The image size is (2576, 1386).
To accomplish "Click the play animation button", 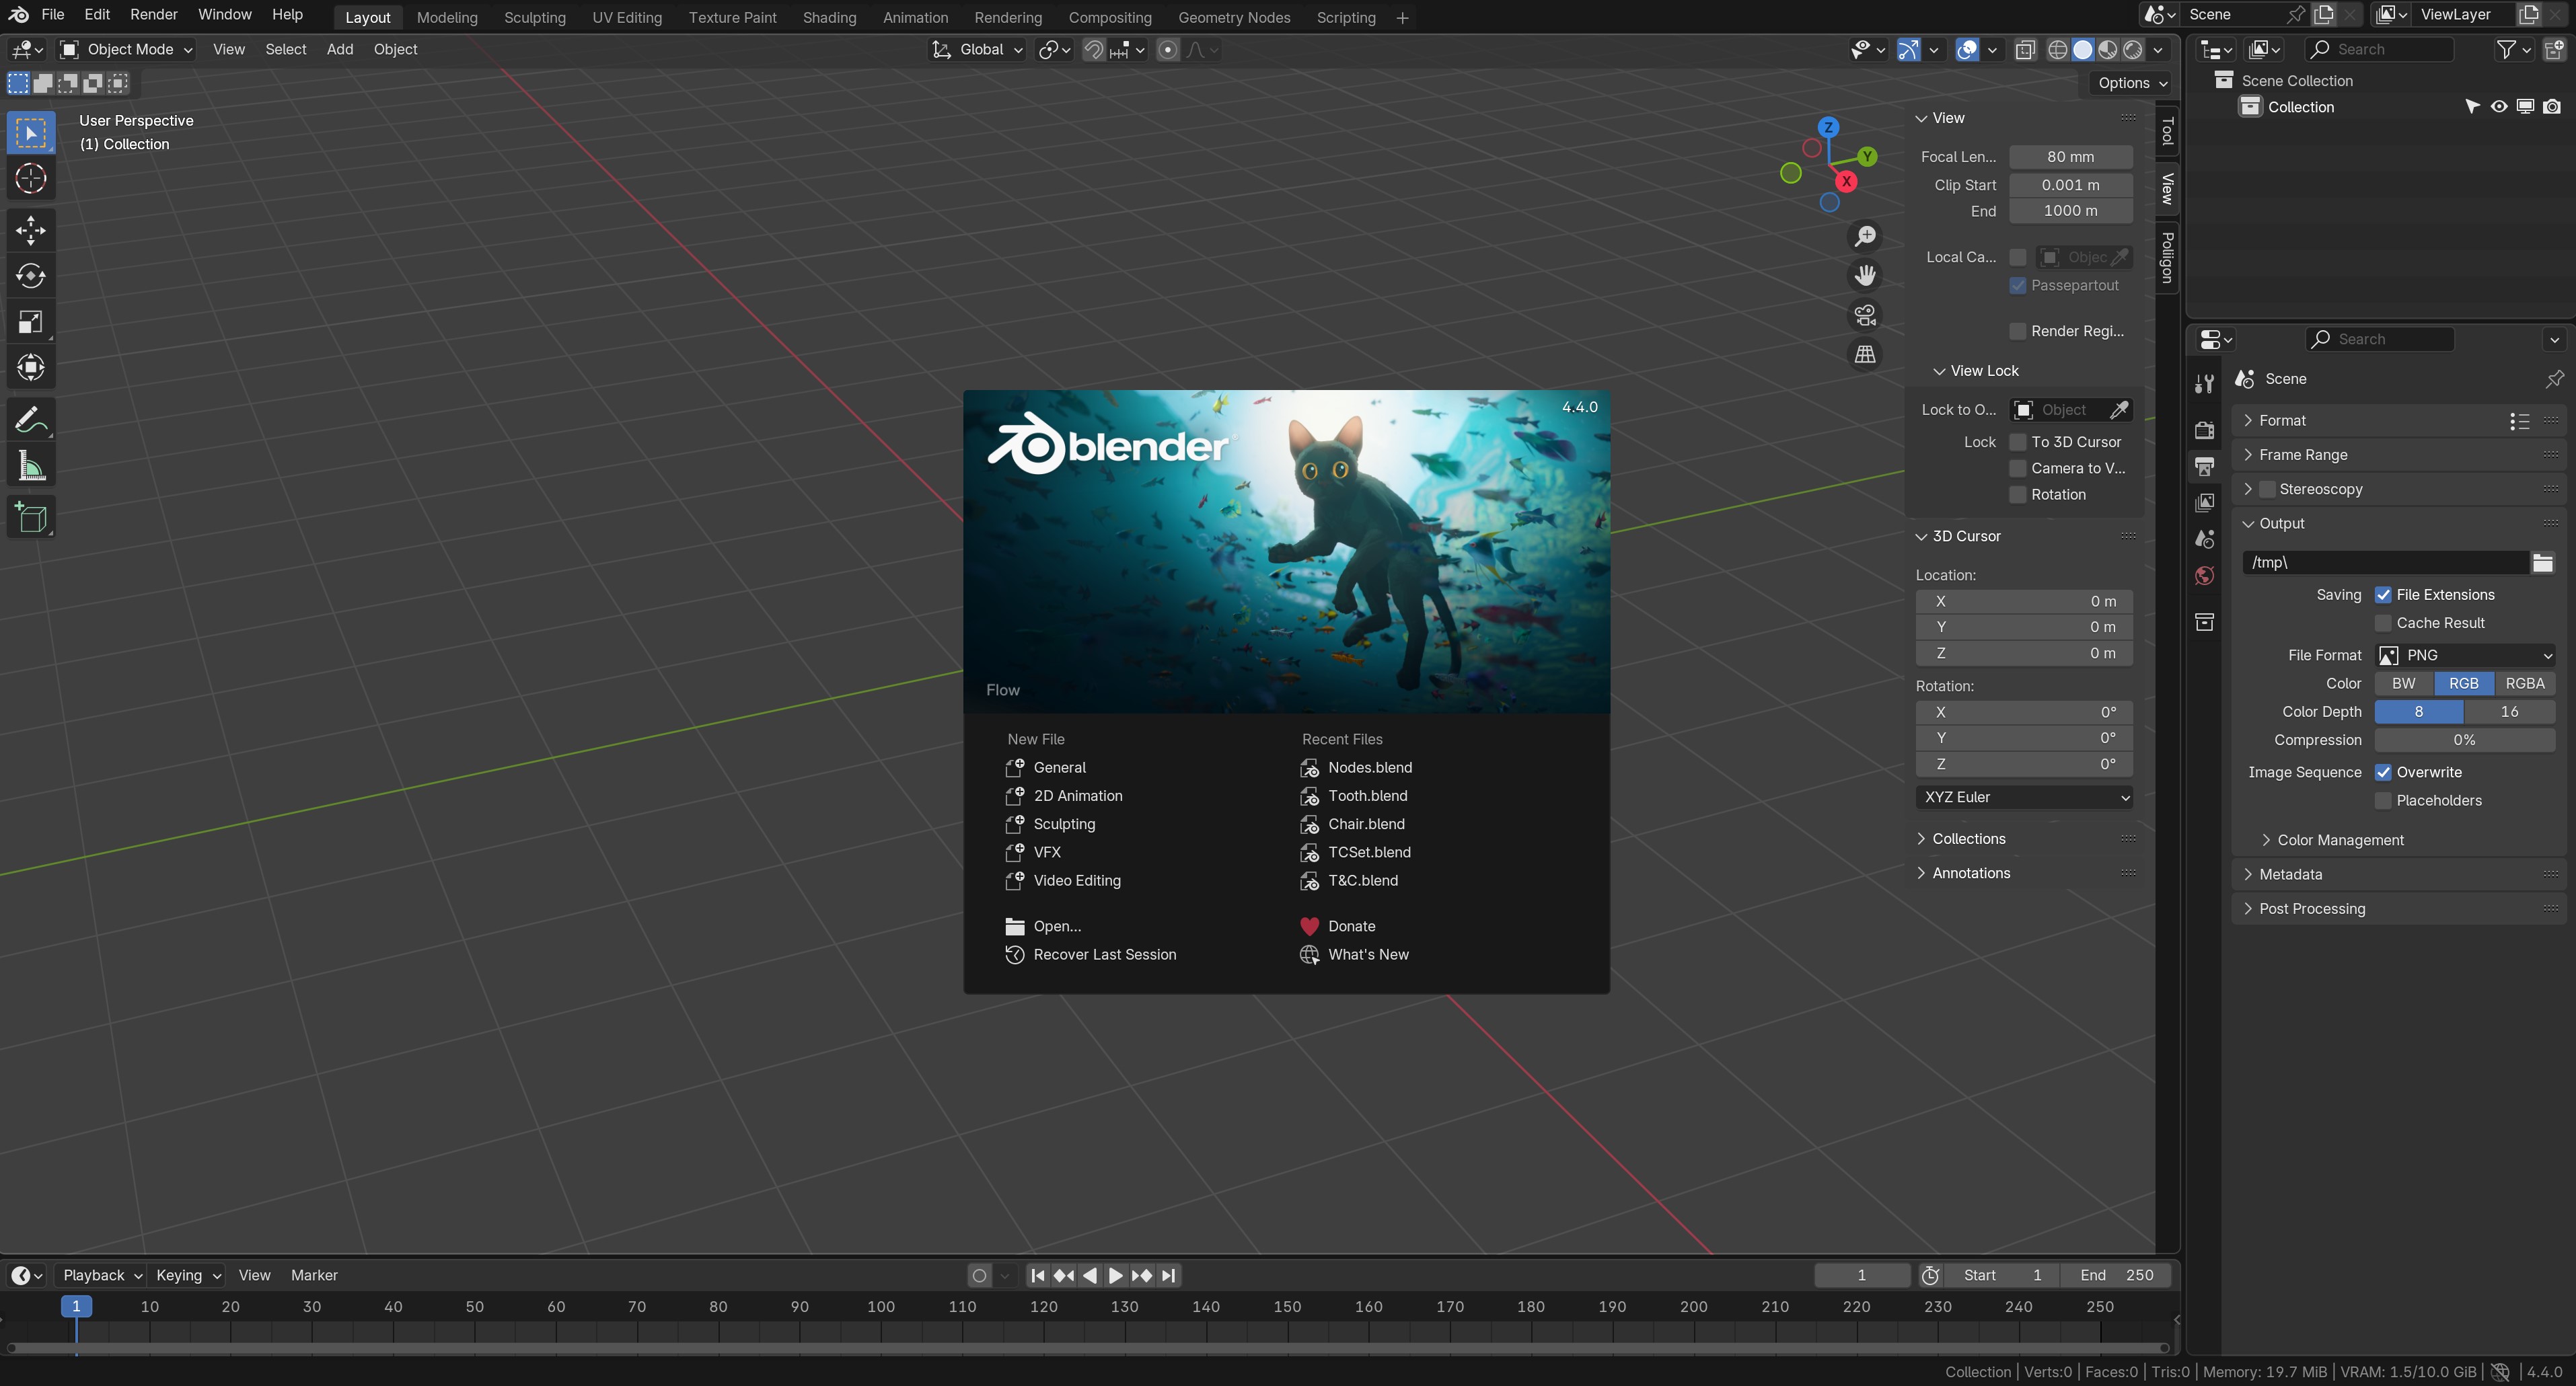I will [x=1116, y=1276].
